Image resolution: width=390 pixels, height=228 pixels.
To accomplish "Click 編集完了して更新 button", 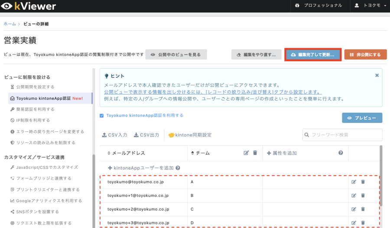I will click(x=313, y=54).
